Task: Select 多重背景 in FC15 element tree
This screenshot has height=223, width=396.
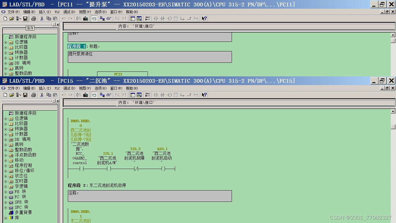Action: (x=23, y=213)
